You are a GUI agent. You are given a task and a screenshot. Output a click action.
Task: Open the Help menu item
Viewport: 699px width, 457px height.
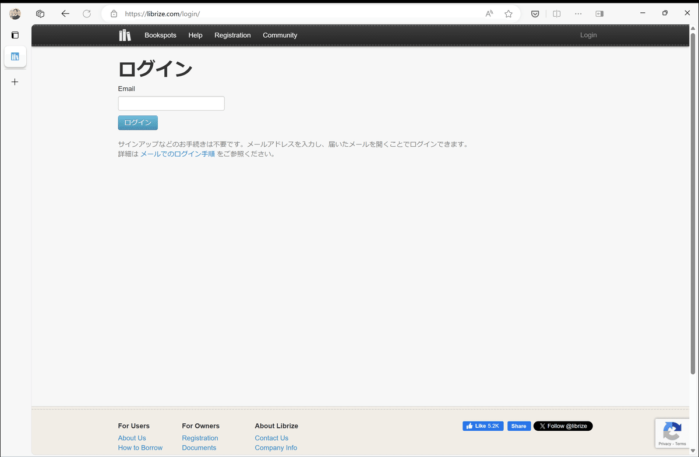coord(195,36)
